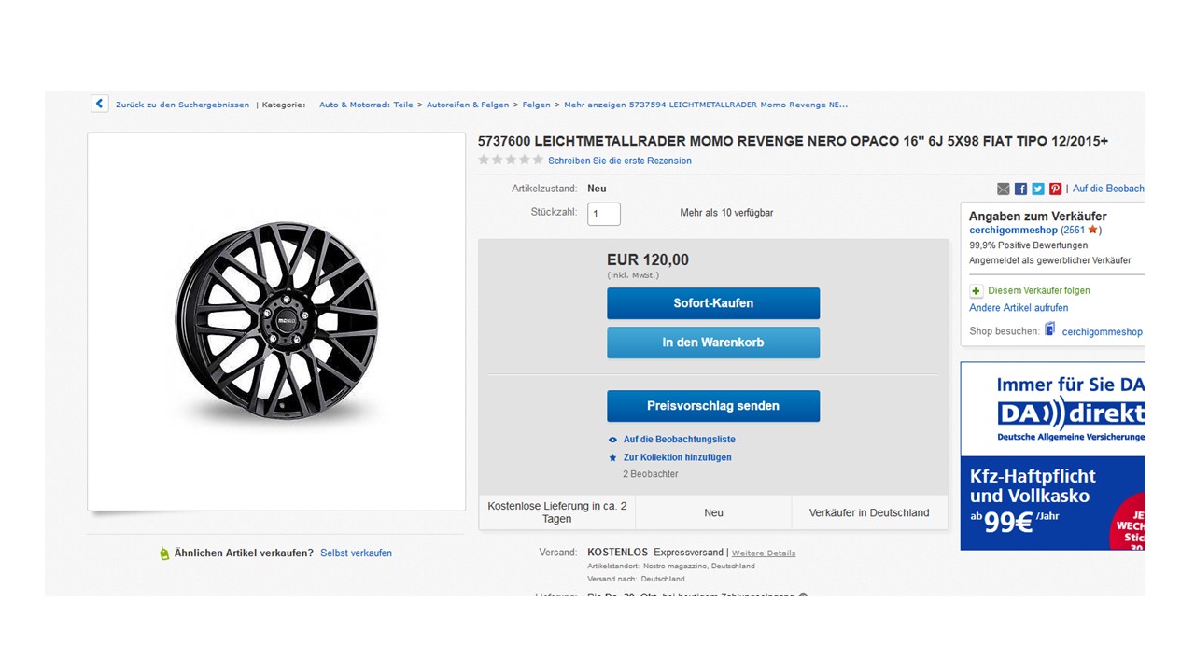Click Schreiben Sie die erste Rezension
The height and width of the screenshot is (672, 1195).
pyautogui.click(x=620, y=161)
